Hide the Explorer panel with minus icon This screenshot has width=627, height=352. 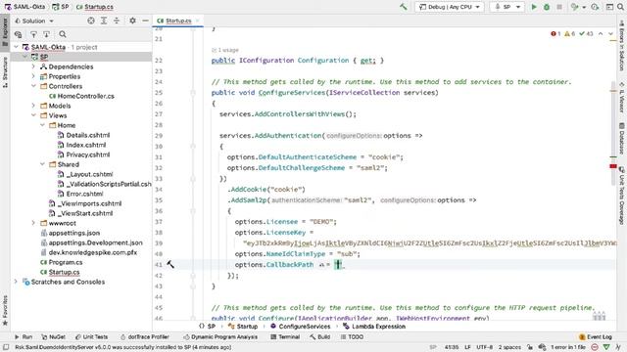(x=145, y=21)
